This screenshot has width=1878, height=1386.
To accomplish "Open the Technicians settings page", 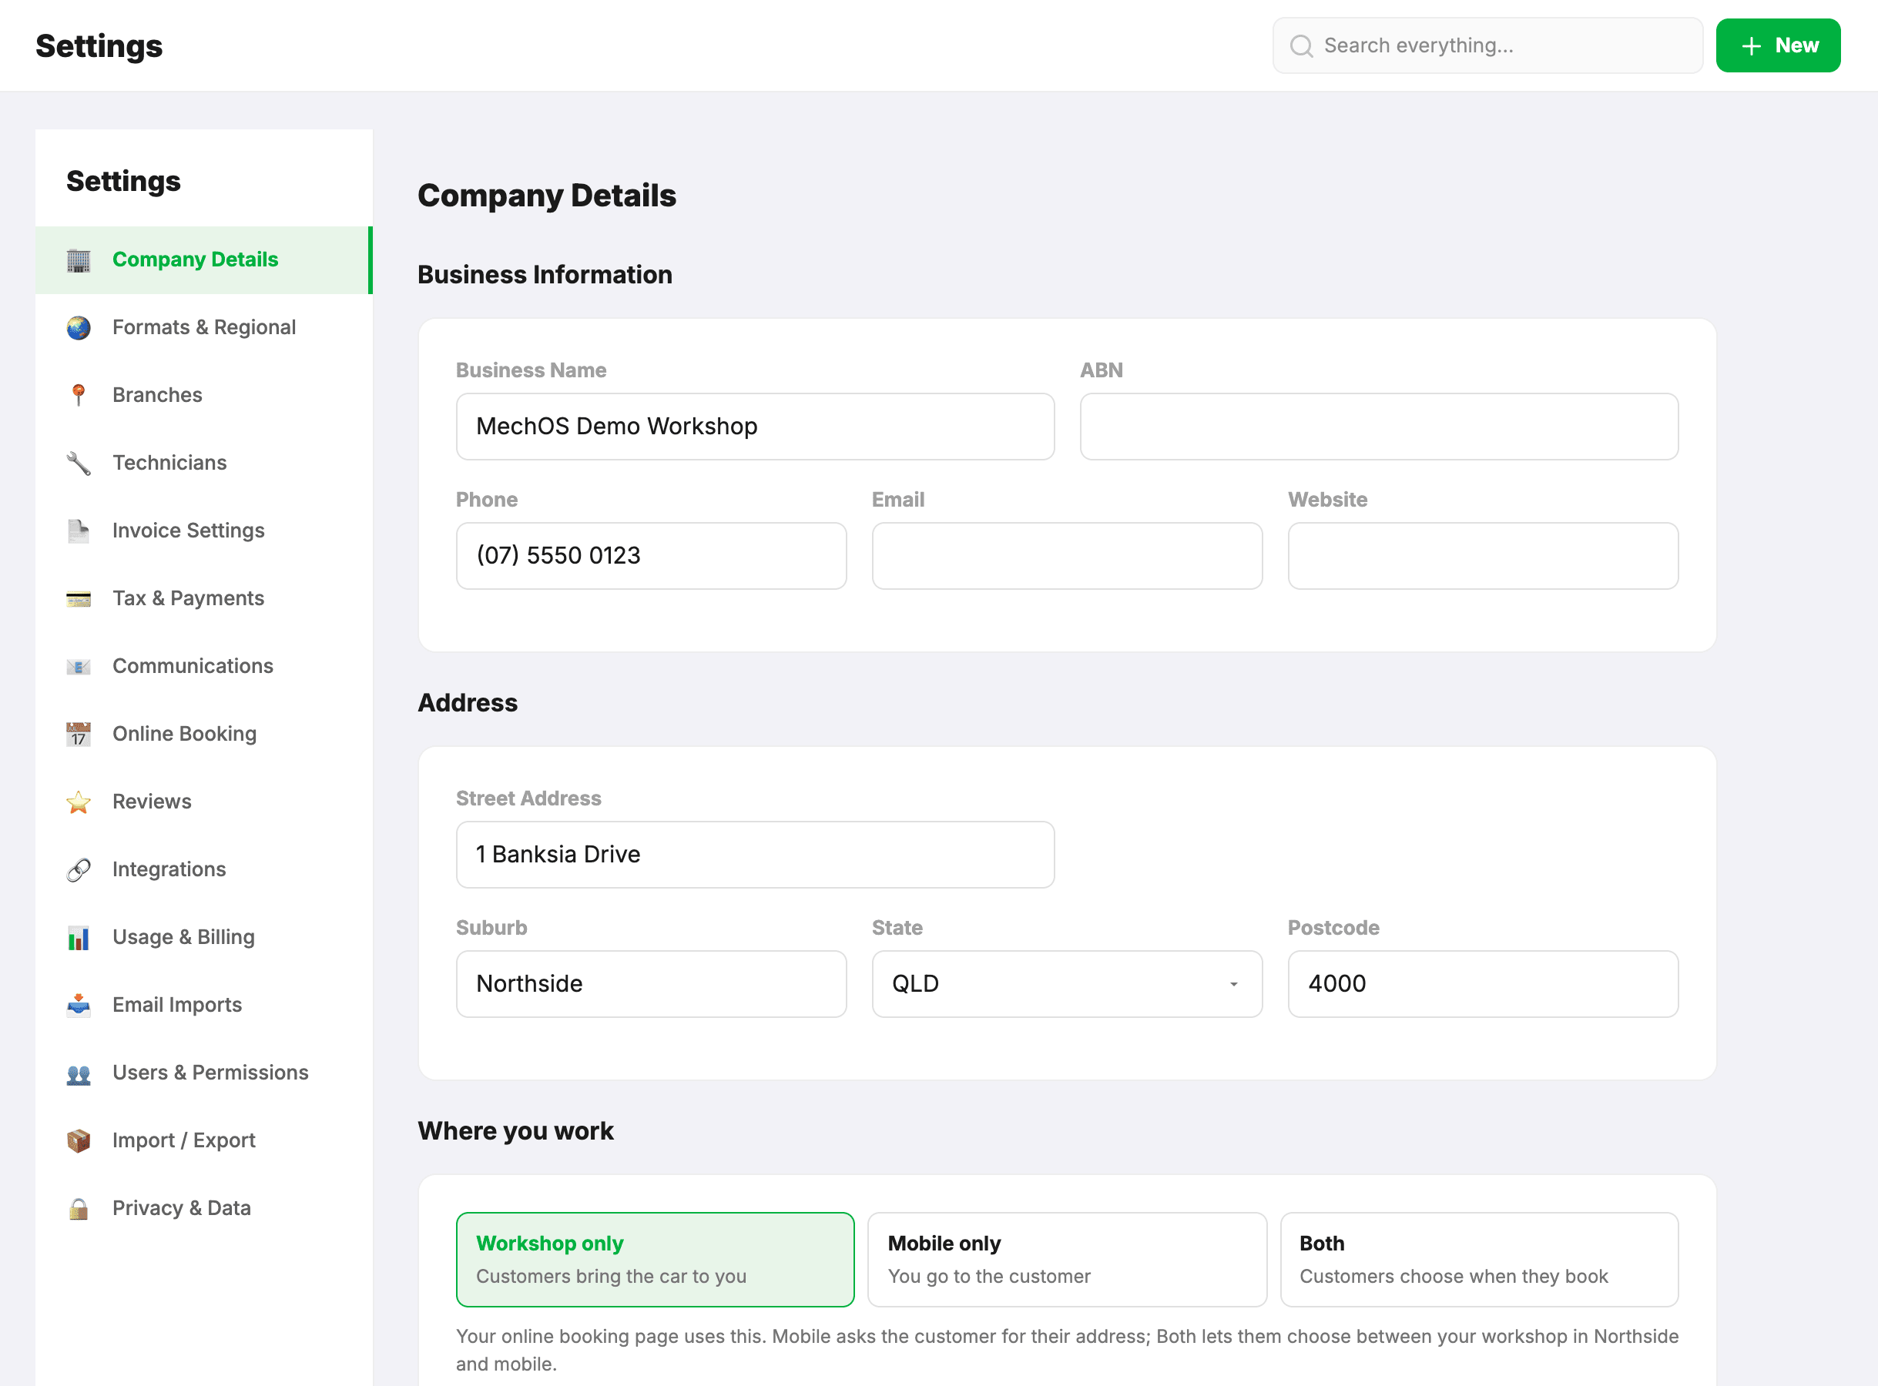I will pyautogui.click(x=203, y=463).
